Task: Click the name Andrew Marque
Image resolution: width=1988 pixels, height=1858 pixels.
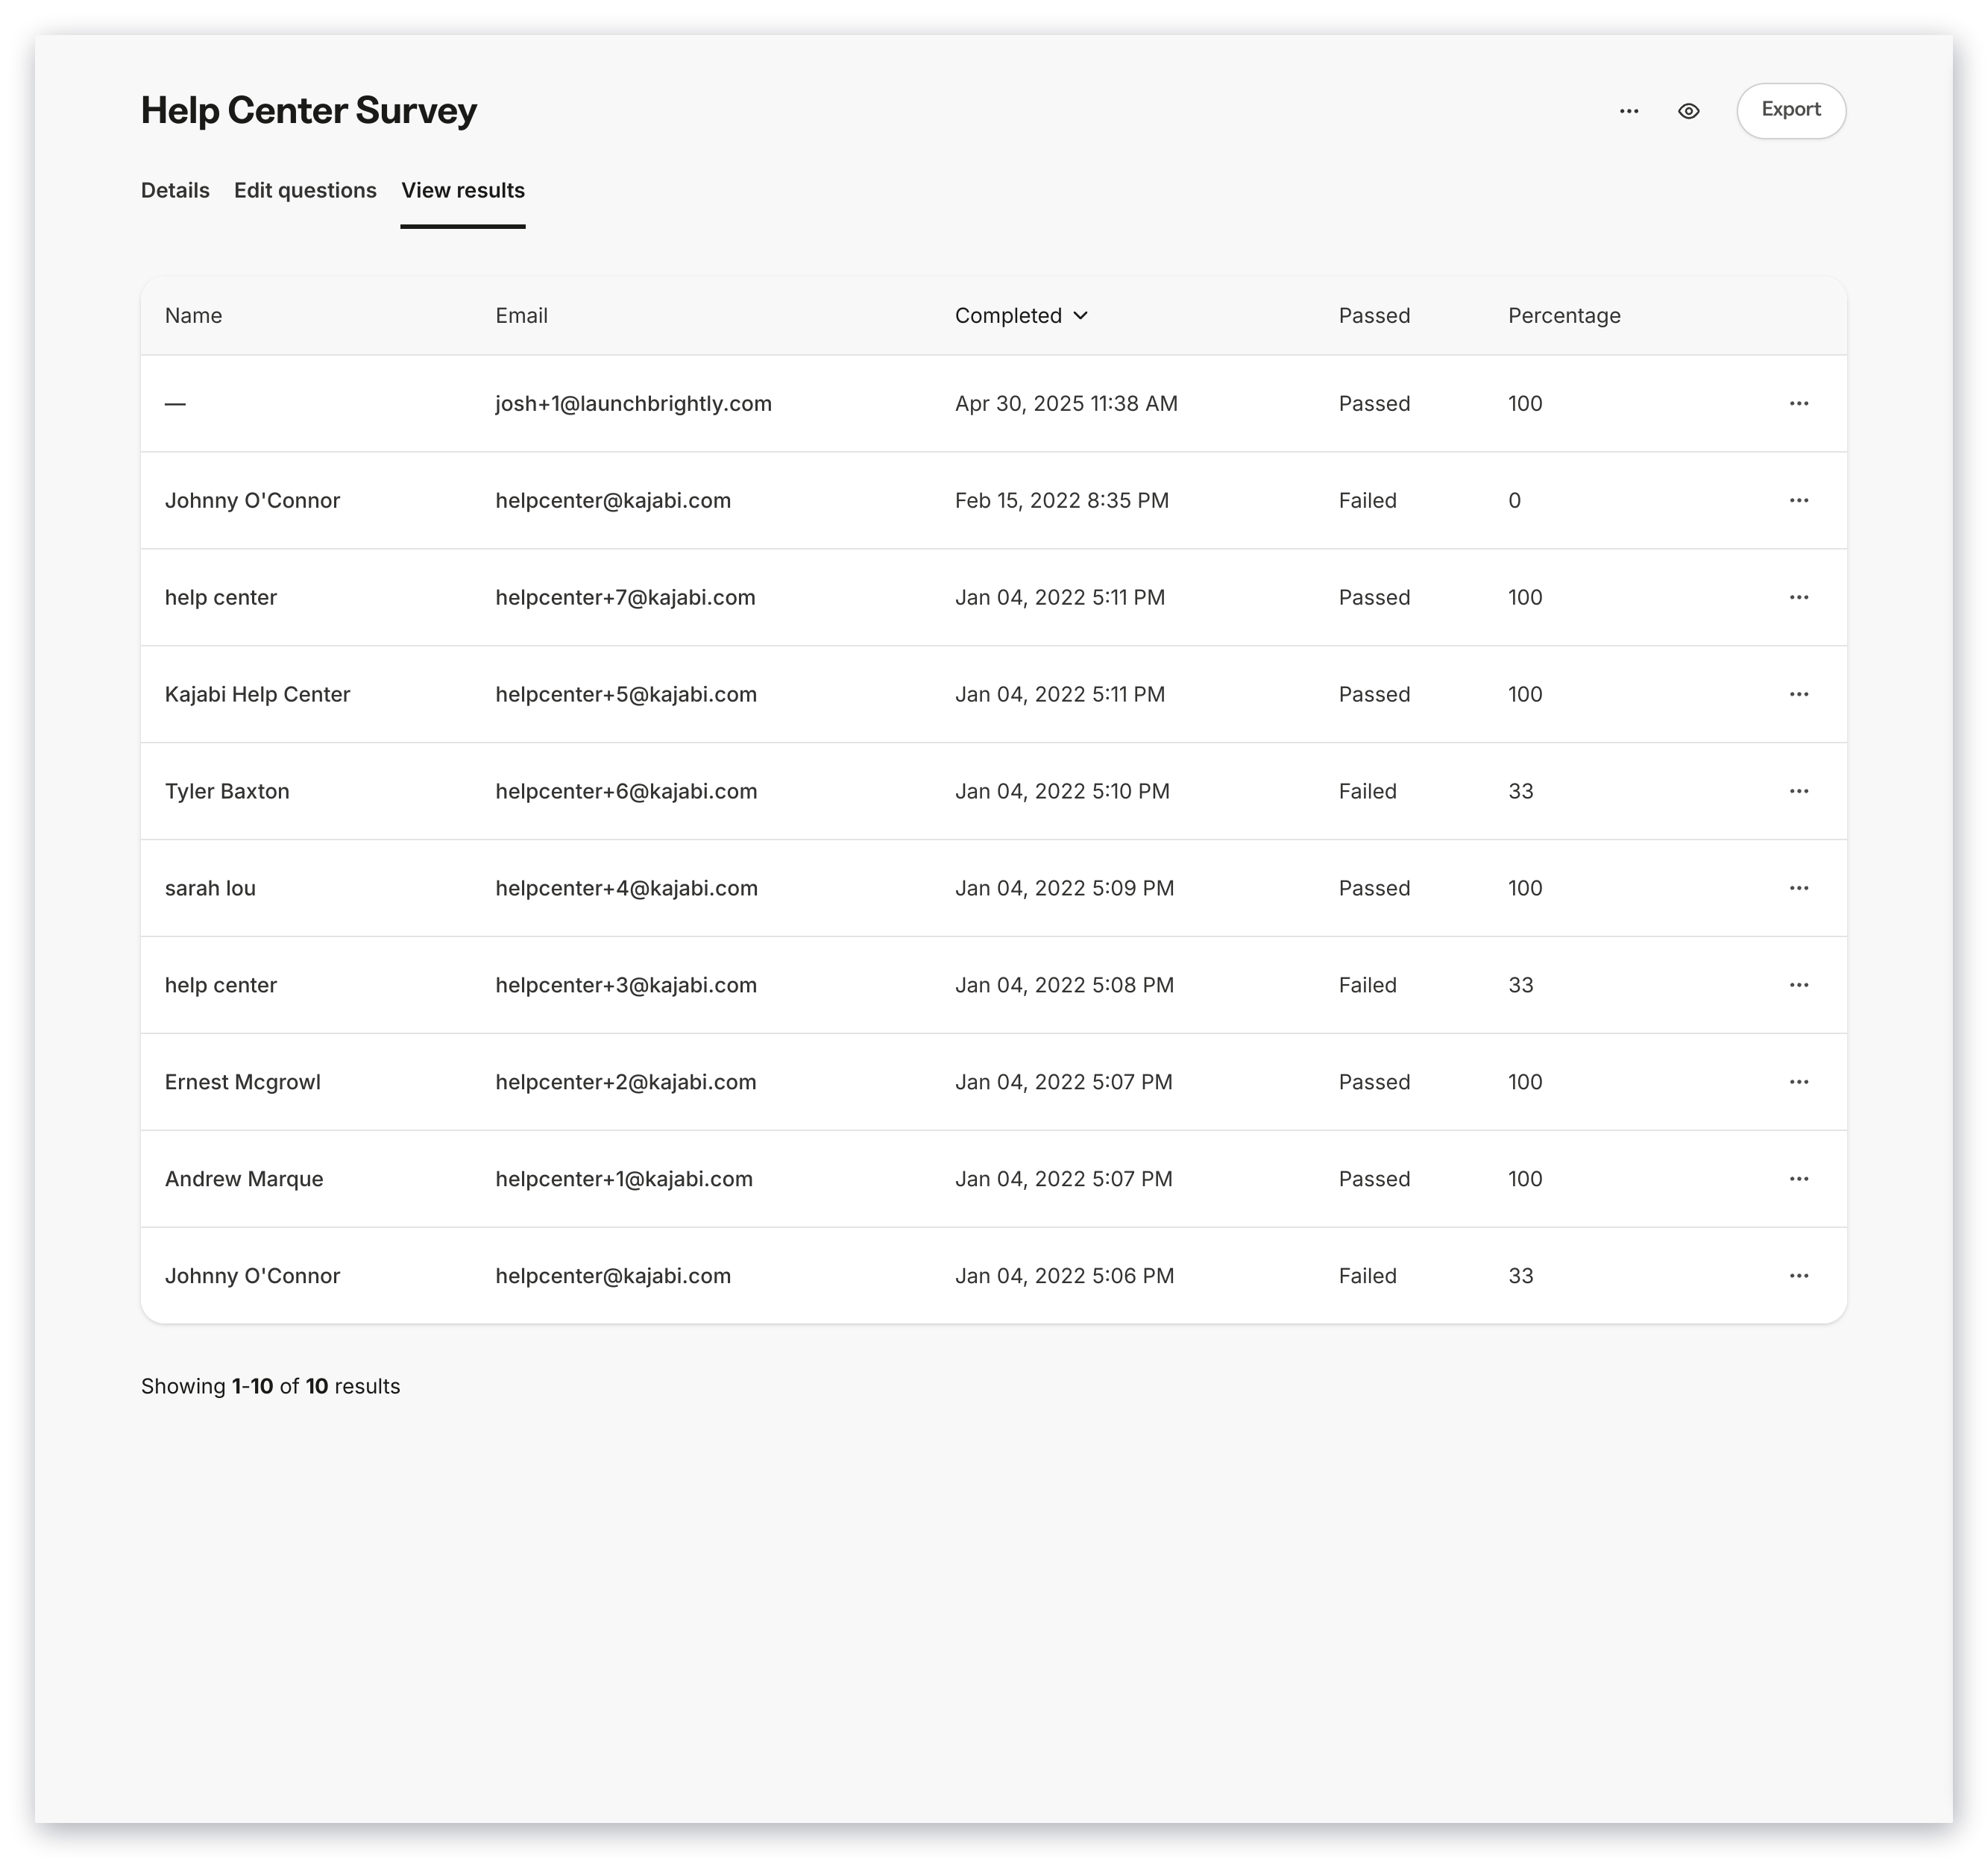Action: (x=244, y=1179)
